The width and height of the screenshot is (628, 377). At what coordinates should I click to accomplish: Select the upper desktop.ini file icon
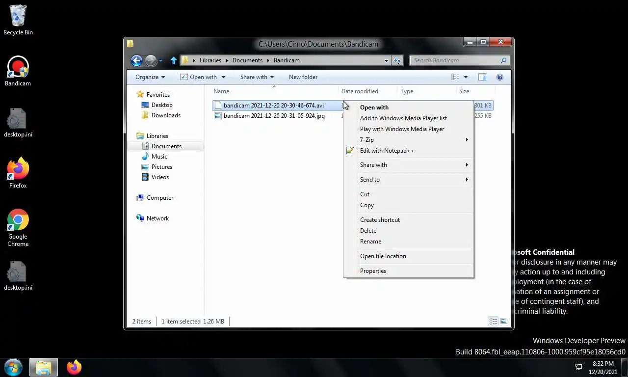pos(18,123)
